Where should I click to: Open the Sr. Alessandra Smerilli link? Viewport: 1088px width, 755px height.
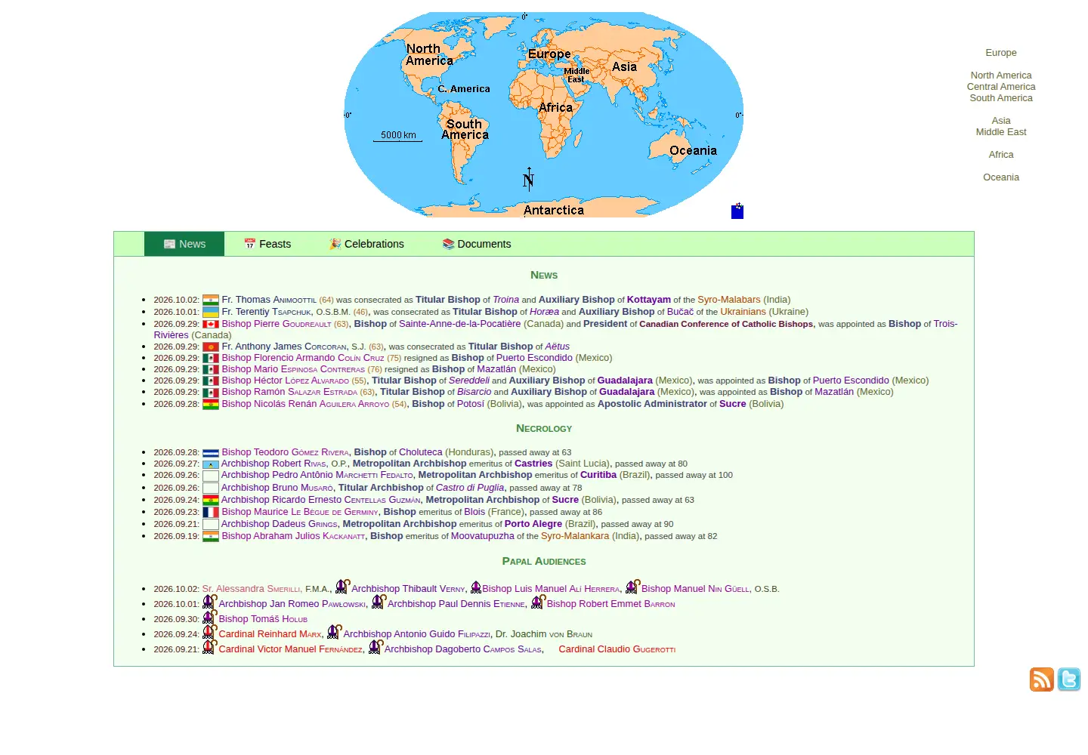251,589
